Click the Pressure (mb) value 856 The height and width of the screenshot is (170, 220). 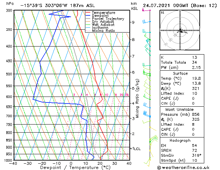point(196,114)
